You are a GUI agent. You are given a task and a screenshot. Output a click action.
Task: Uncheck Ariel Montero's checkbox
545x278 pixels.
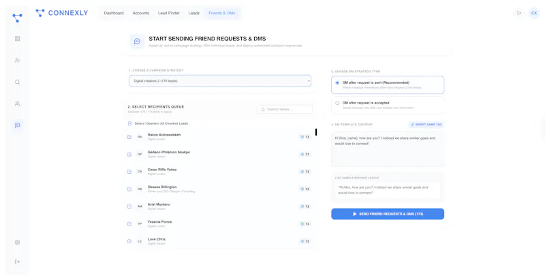[129, 206]
